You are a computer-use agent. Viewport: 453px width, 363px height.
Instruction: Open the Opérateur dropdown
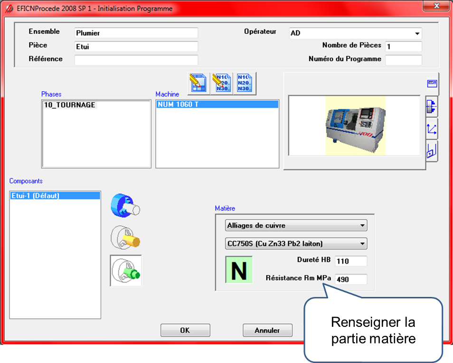(417, 33)
